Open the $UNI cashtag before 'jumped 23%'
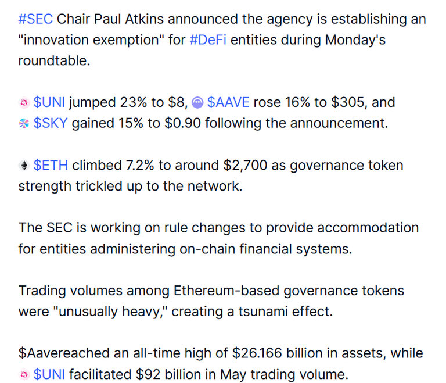This screenshot has width=446, height=383. [49, 102]
